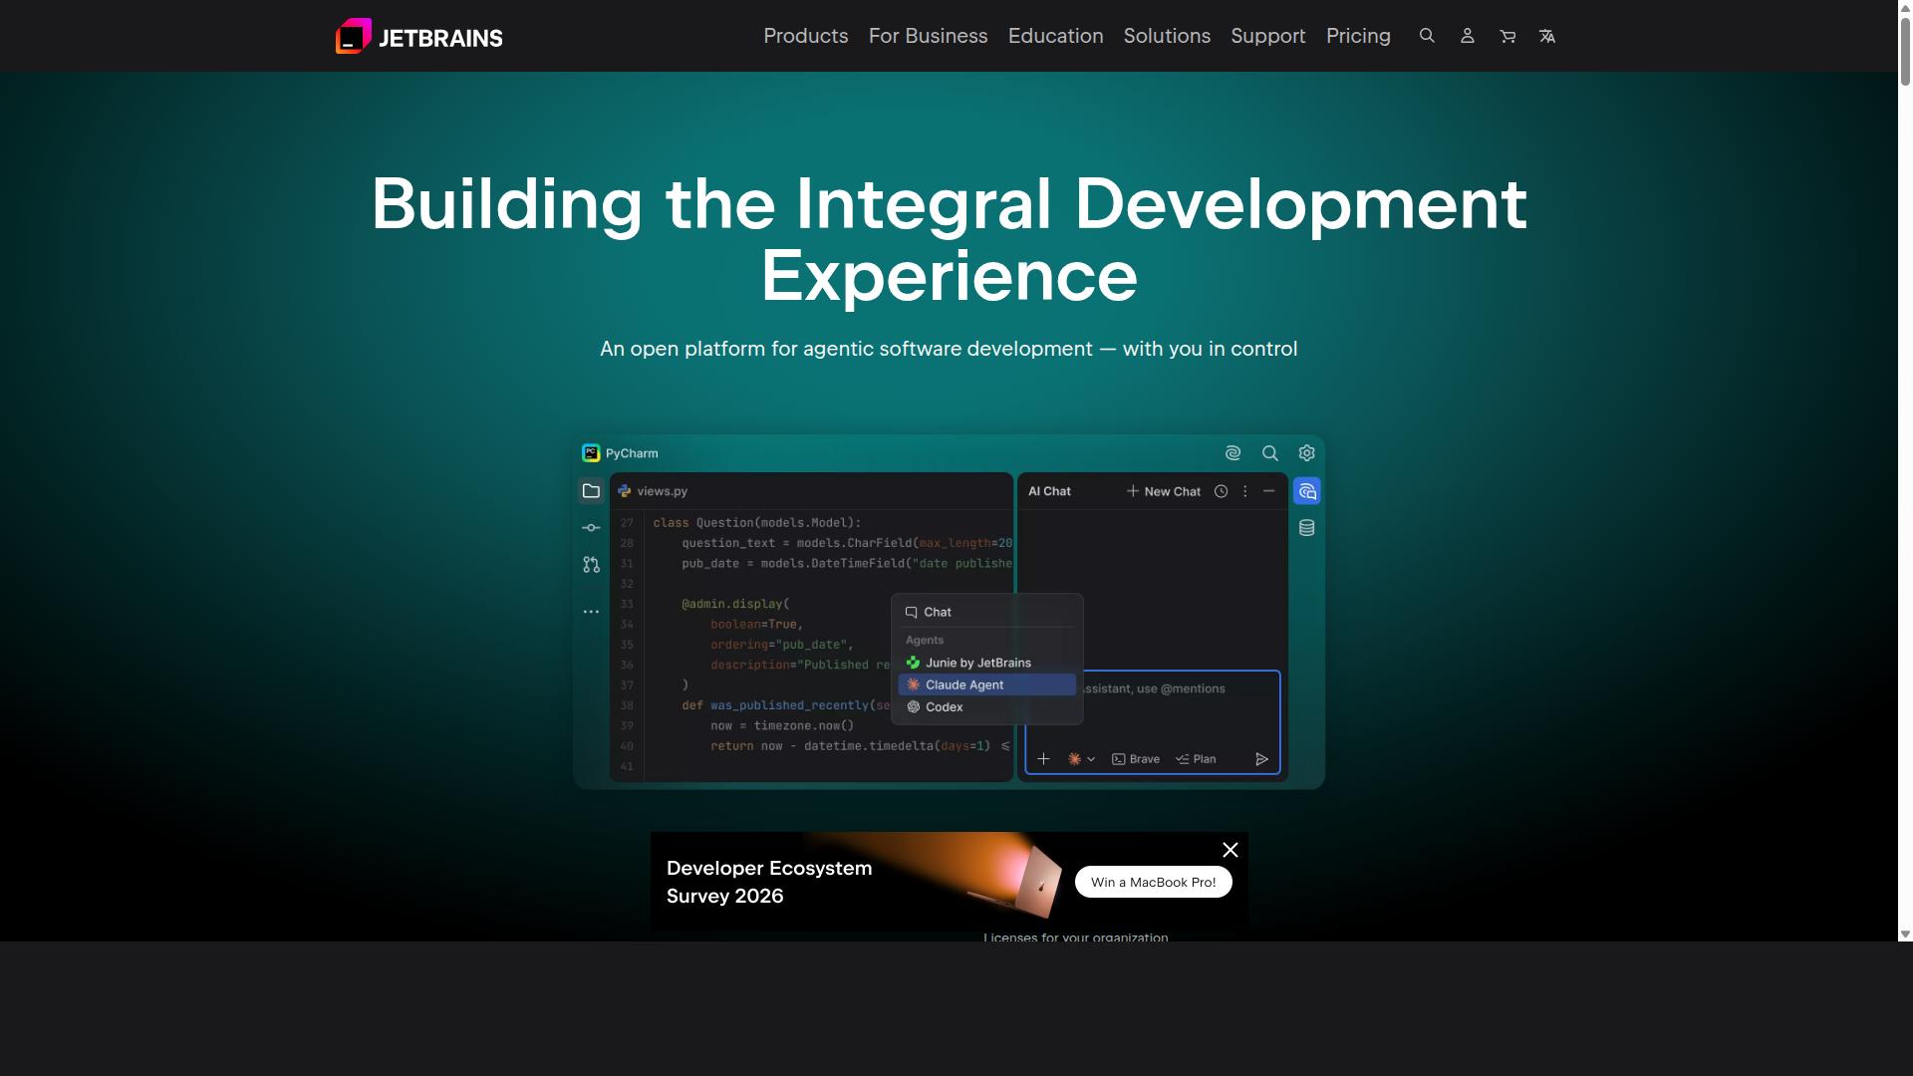Open the Education menu
Image resolution: width=1913 pixels, height=1076 pixels.
(1056, 36)
